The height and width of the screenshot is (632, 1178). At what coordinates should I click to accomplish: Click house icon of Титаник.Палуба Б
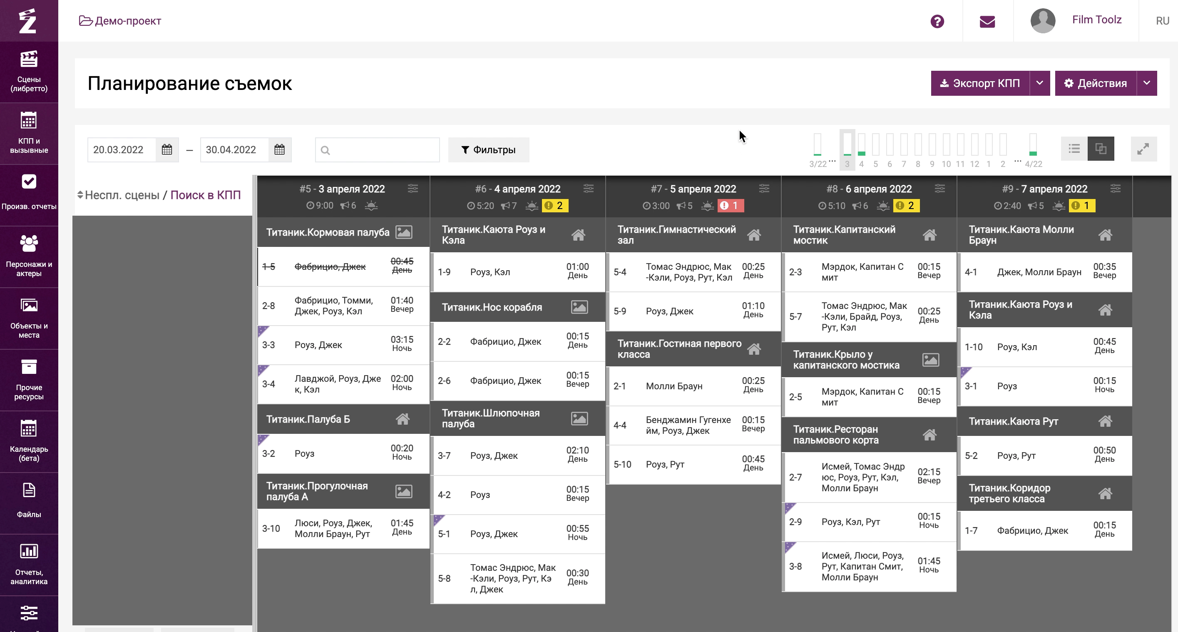point(403,419)
